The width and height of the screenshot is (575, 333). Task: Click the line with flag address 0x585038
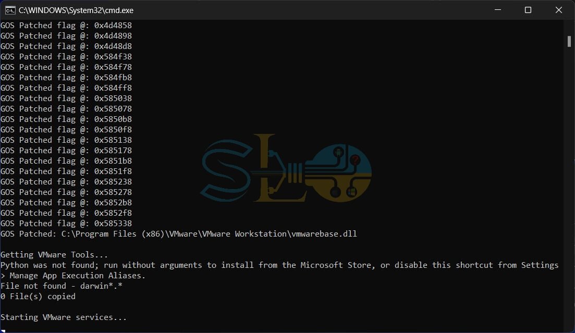66,98
